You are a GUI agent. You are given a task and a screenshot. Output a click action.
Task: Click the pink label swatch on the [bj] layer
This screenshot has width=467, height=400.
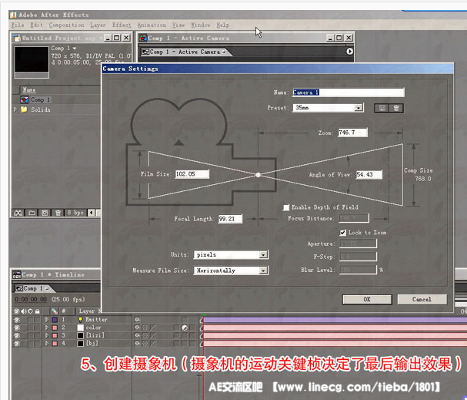point(55,343)
